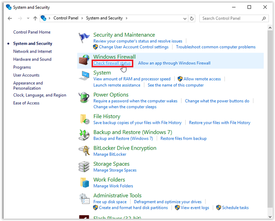Click shield icon beside Change User Account Control

(x=95, y=47)
